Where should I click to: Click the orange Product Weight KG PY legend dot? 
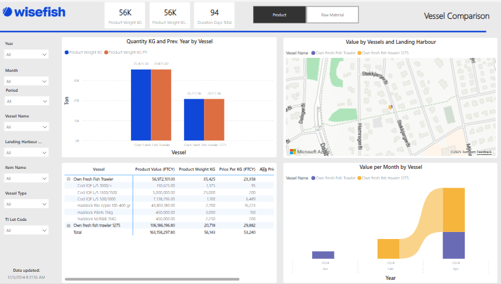pyautogui.click(x=106, y=53)
